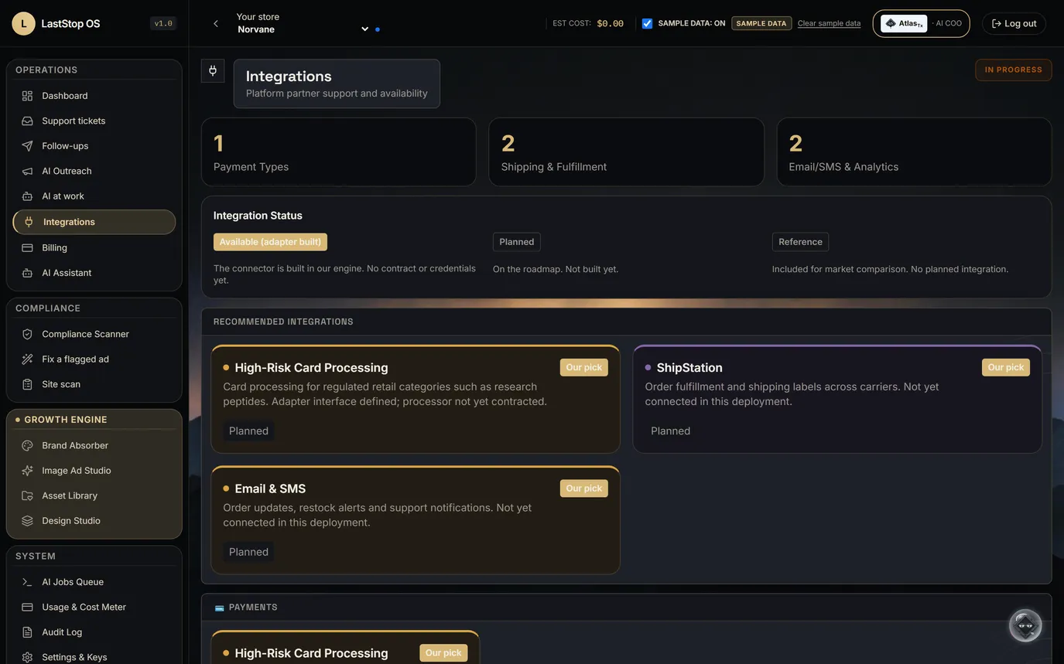Open the AI Assistant menu item
Viewport: 1064px width, 664px height.
pyautogui.click(x=94, y=273)
